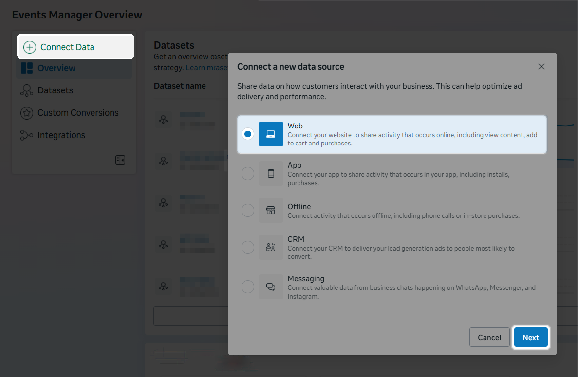
Task: Click the Custom Conversions star icon
Action: [x=27, y=113]
